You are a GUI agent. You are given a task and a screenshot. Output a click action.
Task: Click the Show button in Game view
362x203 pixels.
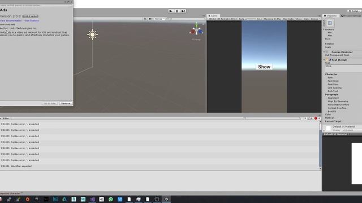point(264,67)
